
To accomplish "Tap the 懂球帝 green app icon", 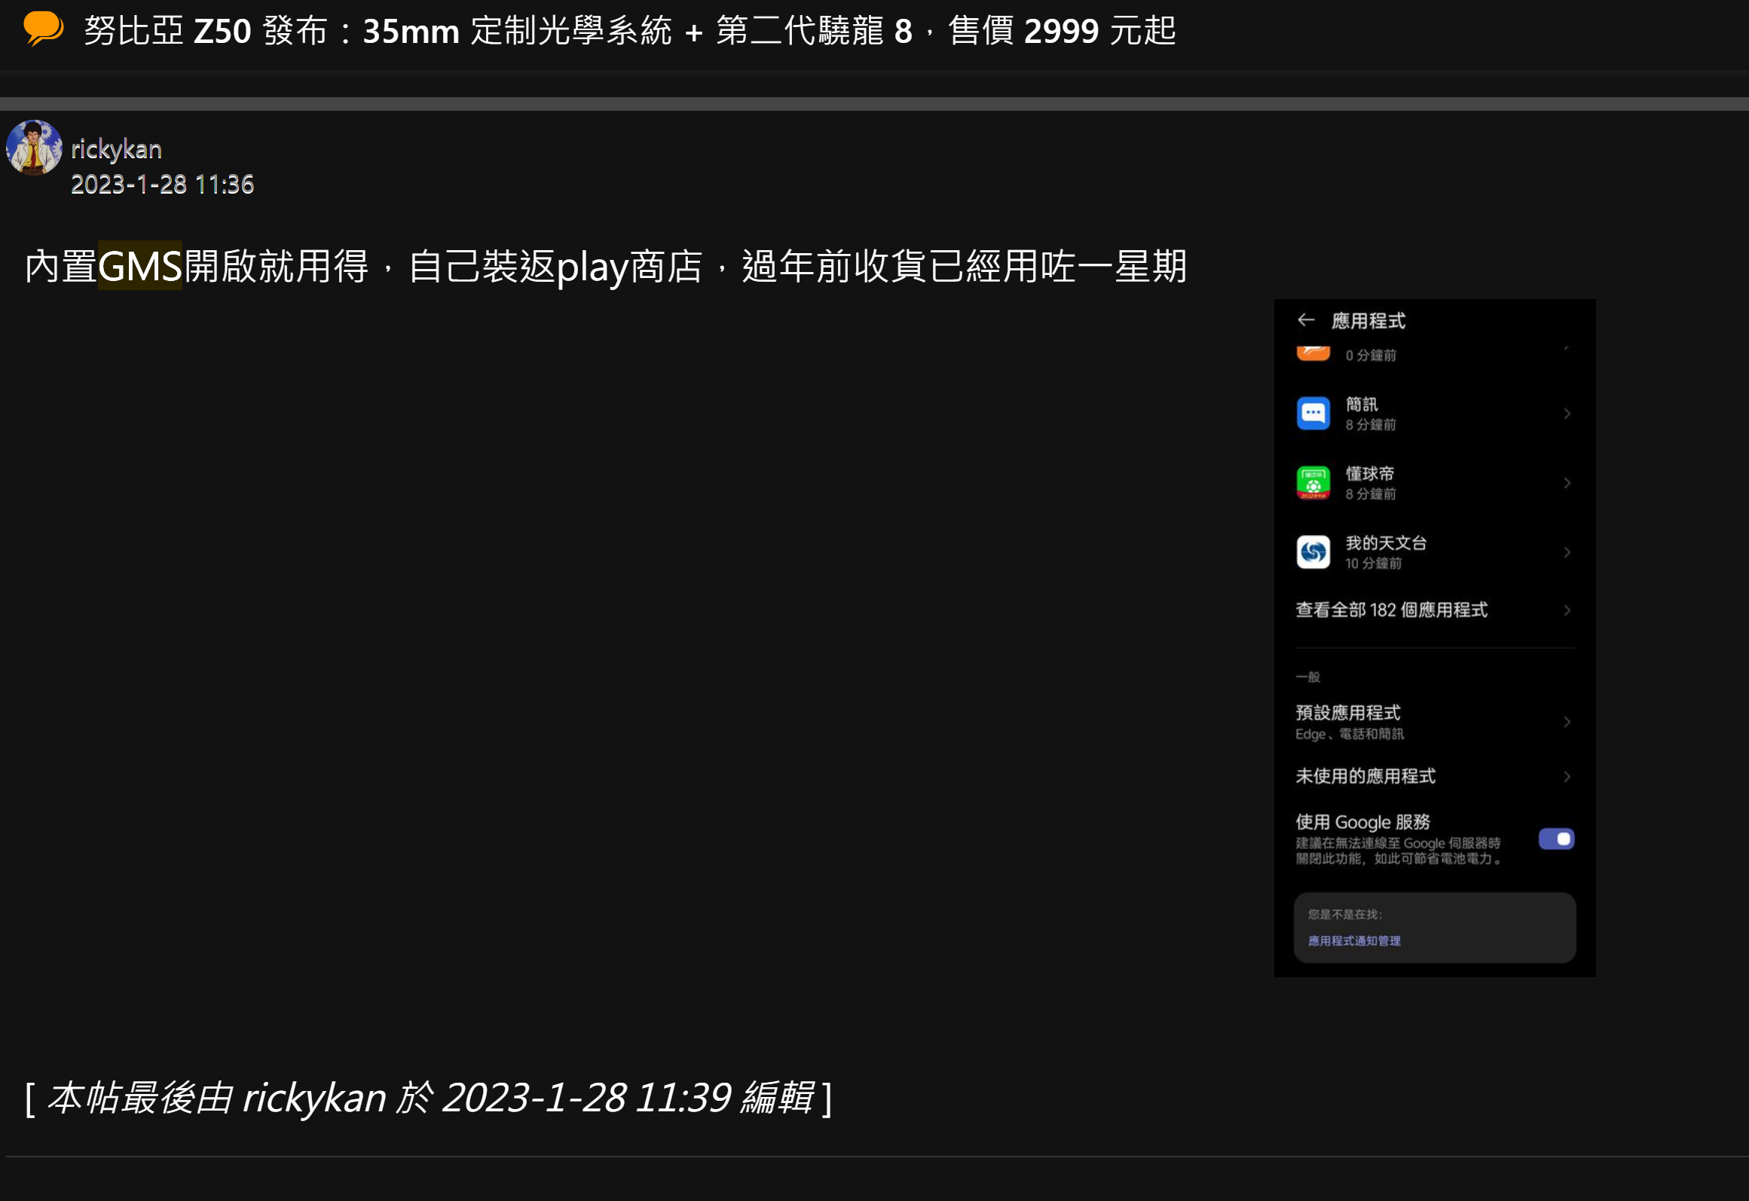I will [1313, 482].
